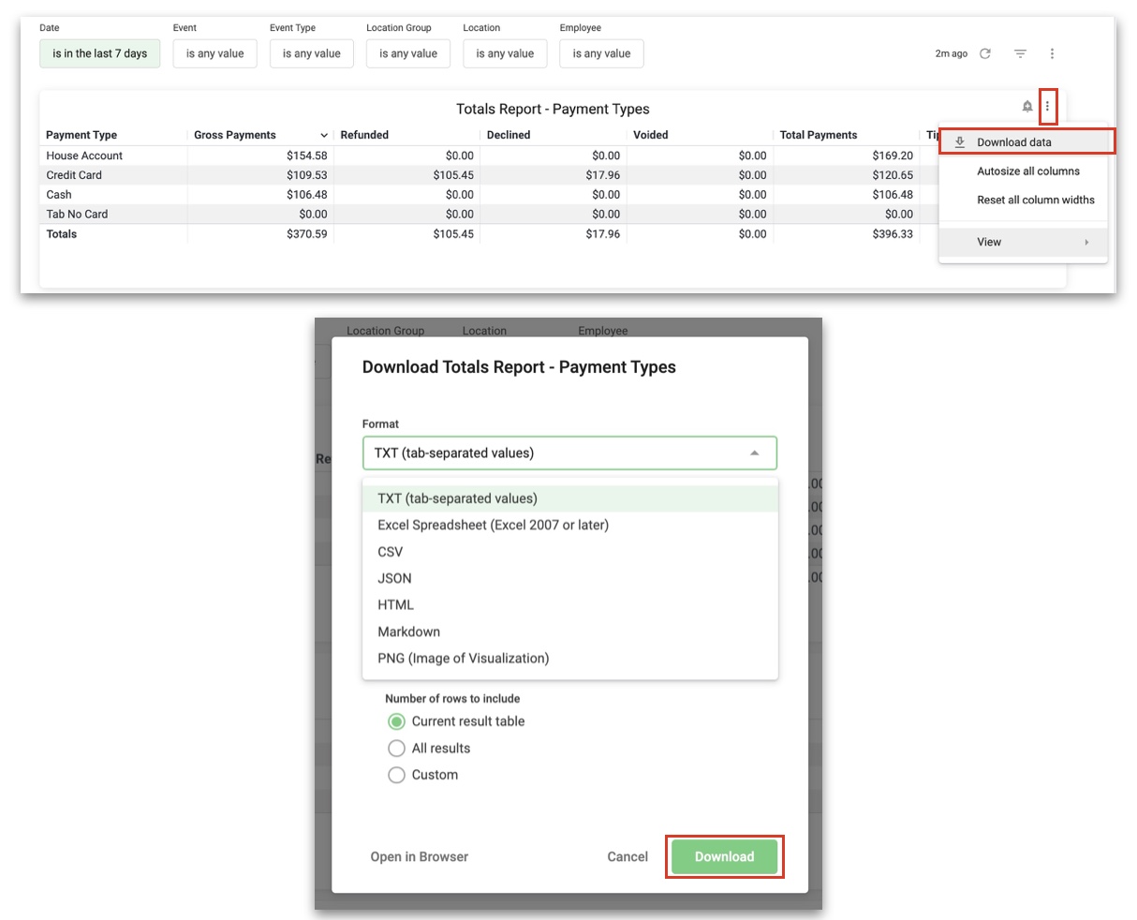Click the Credit Card row label
This screenshot has width=1137, height=920.
(x=74, y=175)
